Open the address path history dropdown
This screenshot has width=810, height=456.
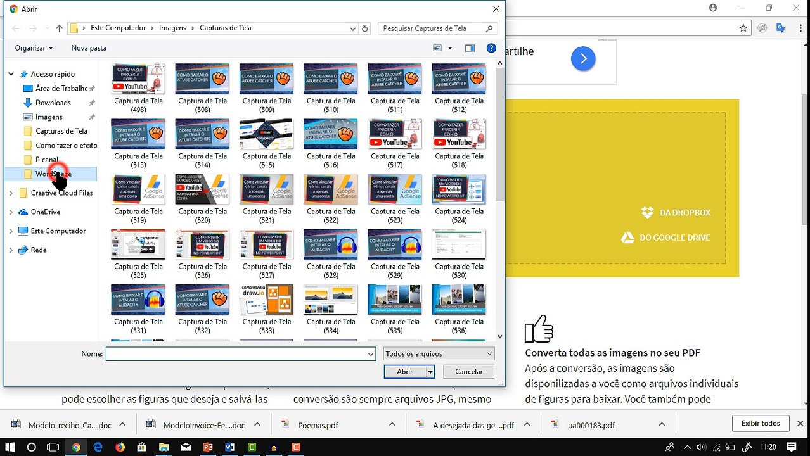353,28
